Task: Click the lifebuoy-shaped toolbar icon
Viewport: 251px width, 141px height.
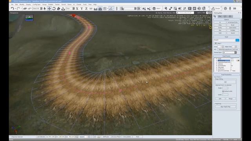Action: click(226, 9)
